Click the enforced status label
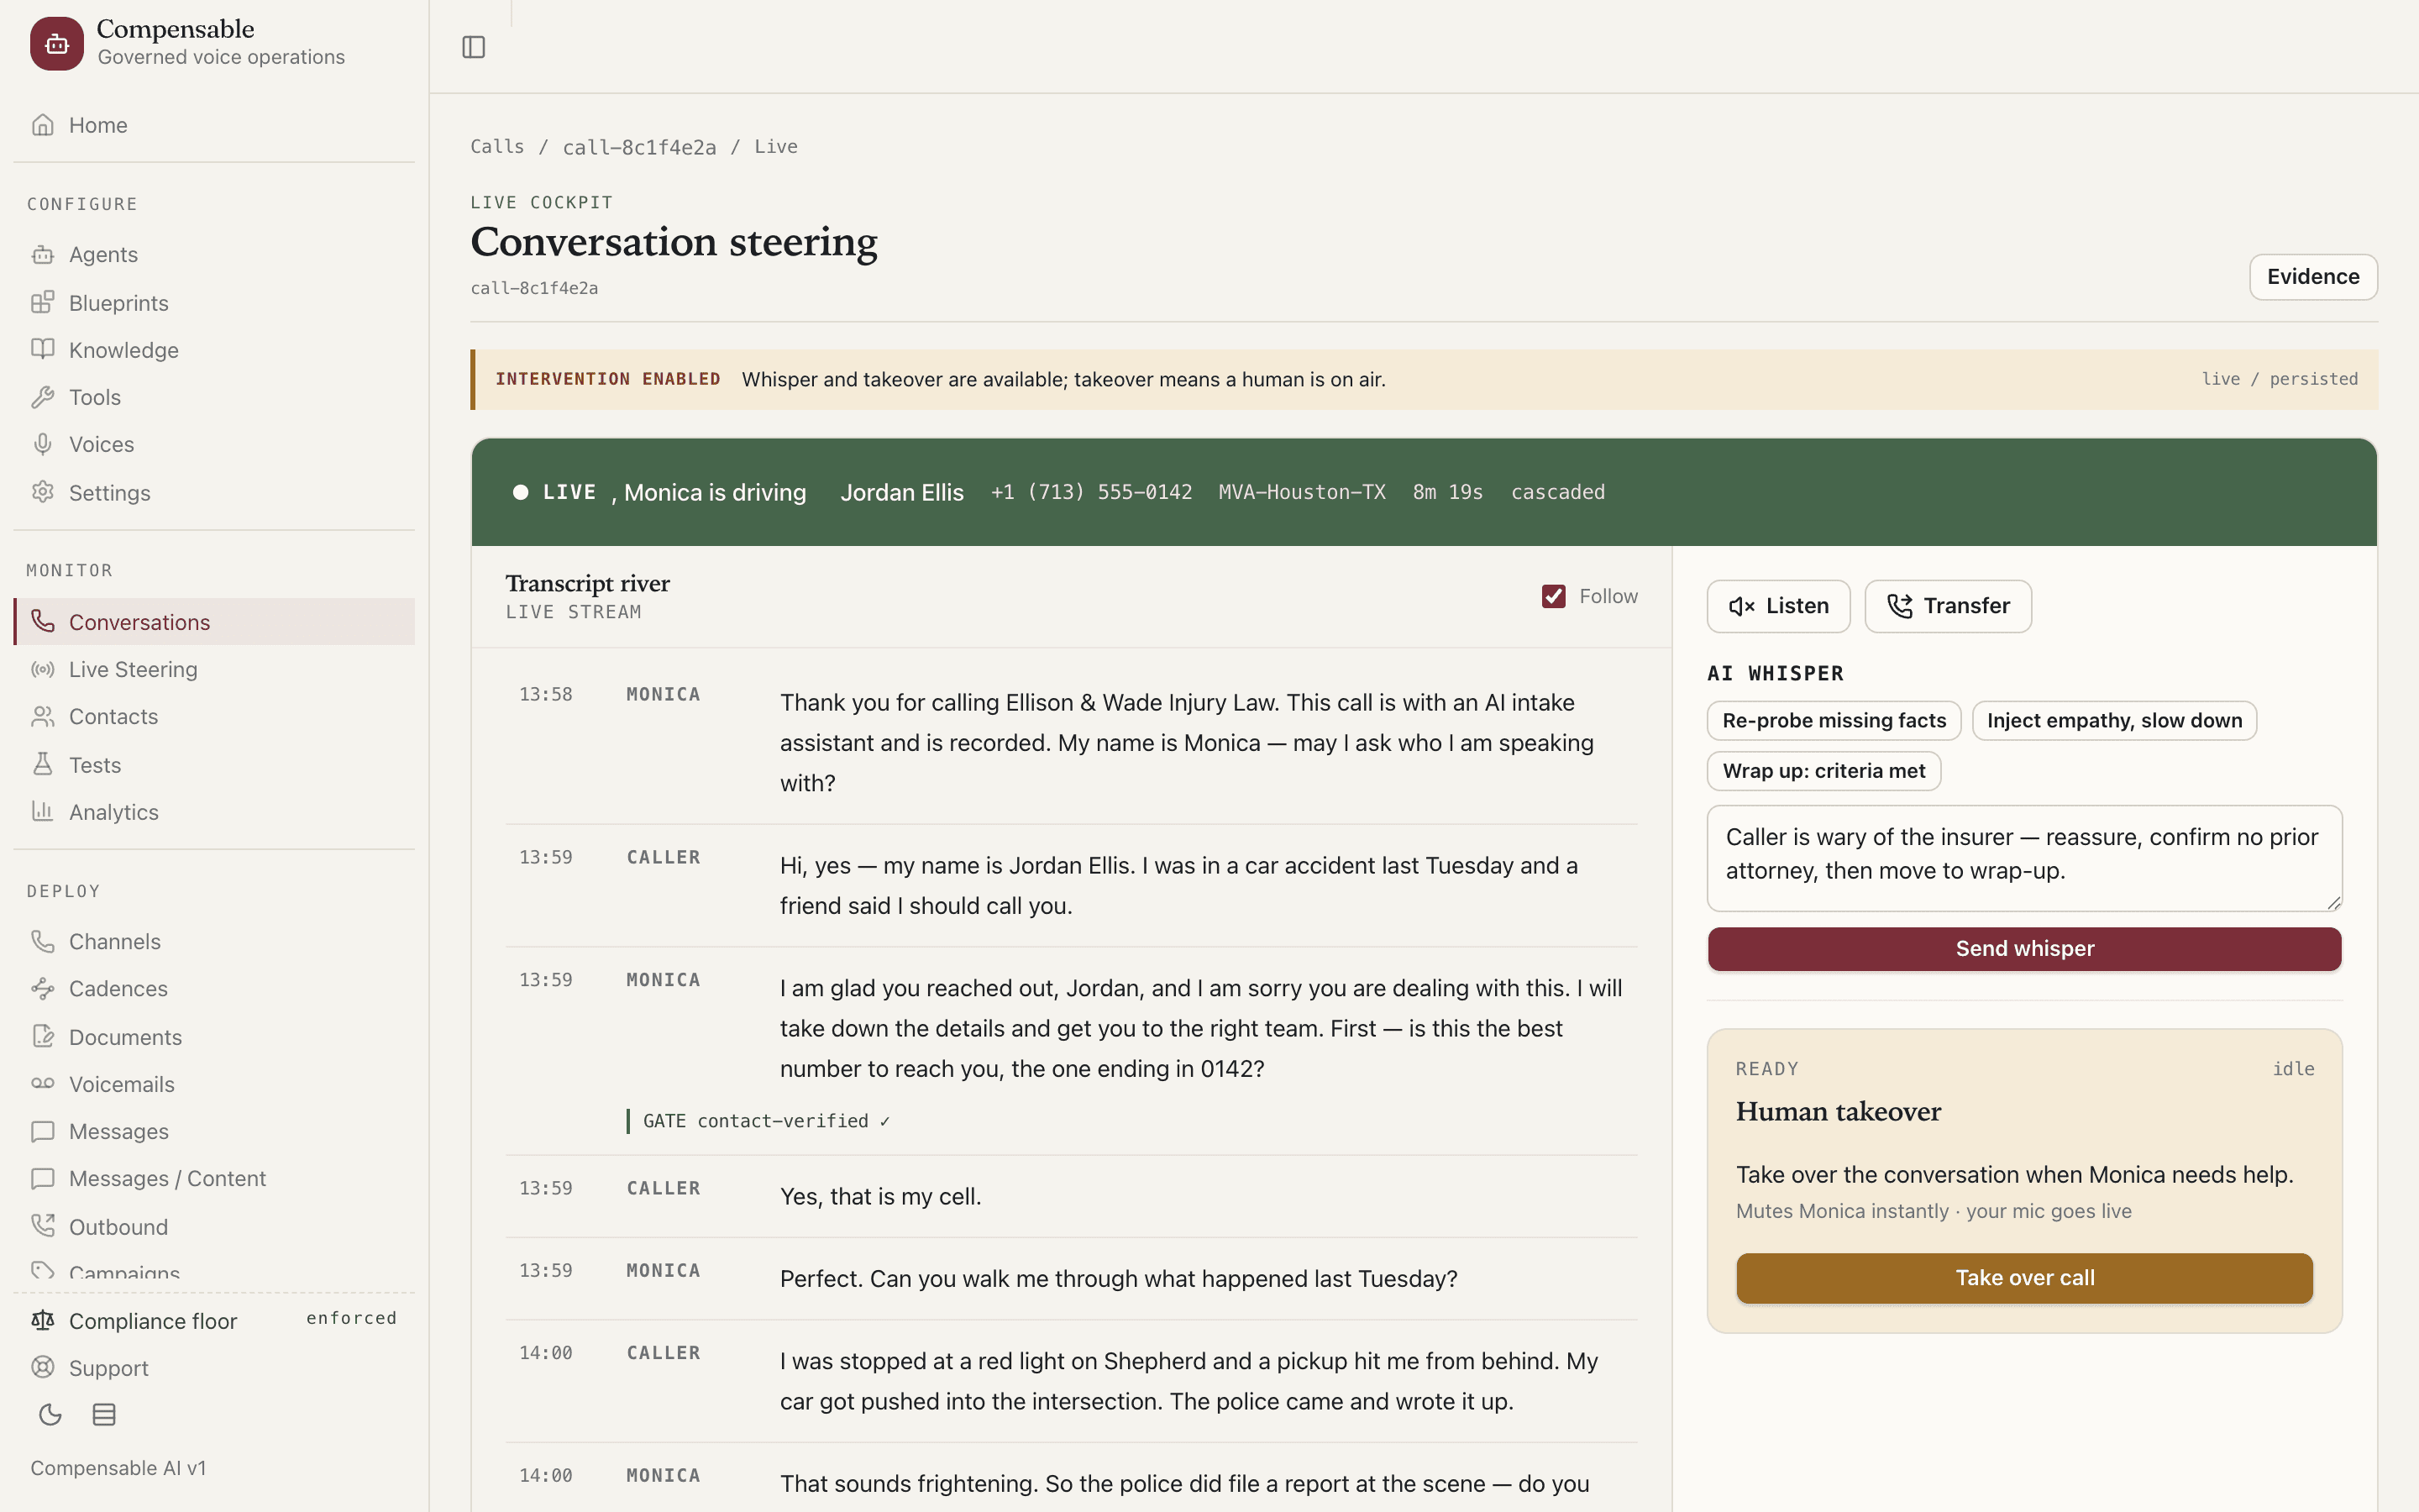Viewport: 2419px width, 1512px height. [x=352, y=1318]
